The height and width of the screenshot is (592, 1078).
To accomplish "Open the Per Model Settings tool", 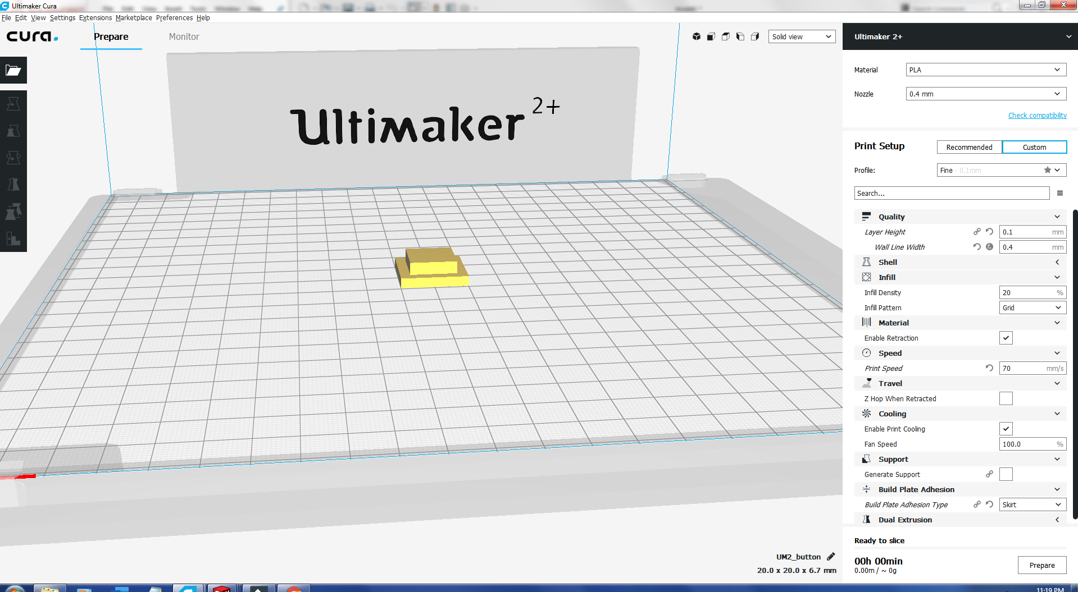I will click(13, 212).
